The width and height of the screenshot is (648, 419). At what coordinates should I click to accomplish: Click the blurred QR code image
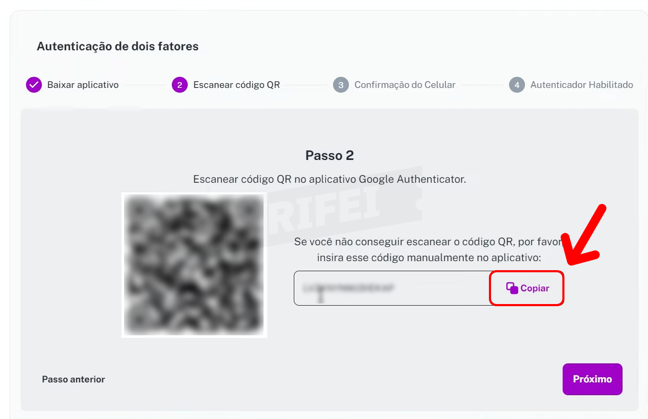pos(194,265)
